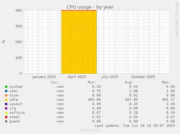Viewport: 180px width, 134px height.
Task: Click the 'guest' legend label
Action: pos(15,121)
